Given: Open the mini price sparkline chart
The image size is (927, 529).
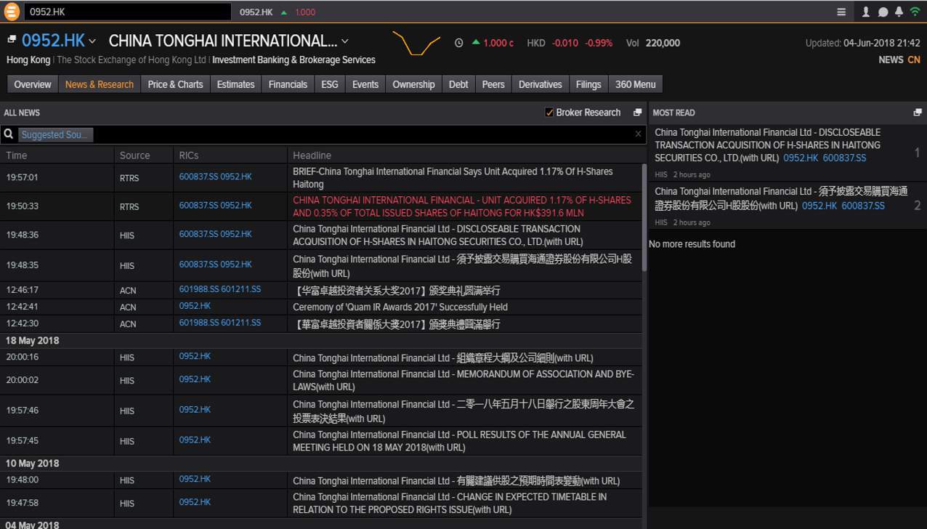Looking at the screenshot, I should (x=416, y=43).
